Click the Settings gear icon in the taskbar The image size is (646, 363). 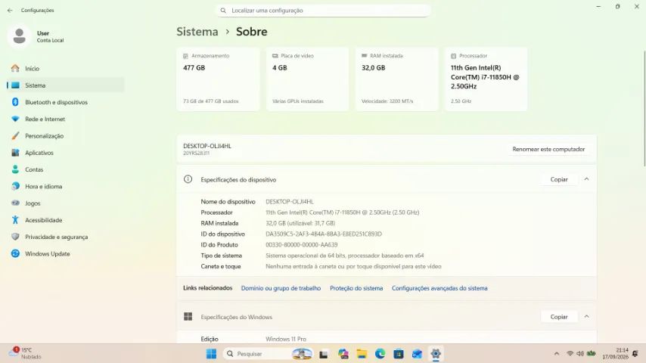click(x=436, y=353)
